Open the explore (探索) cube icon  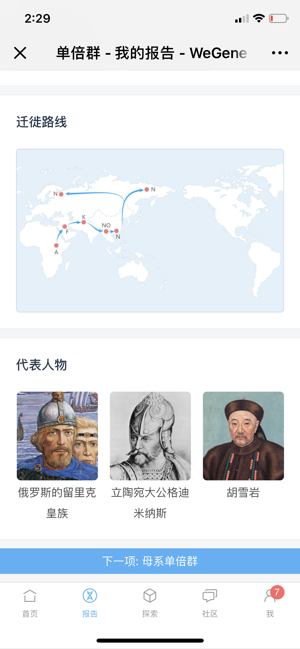pos(150,596)
